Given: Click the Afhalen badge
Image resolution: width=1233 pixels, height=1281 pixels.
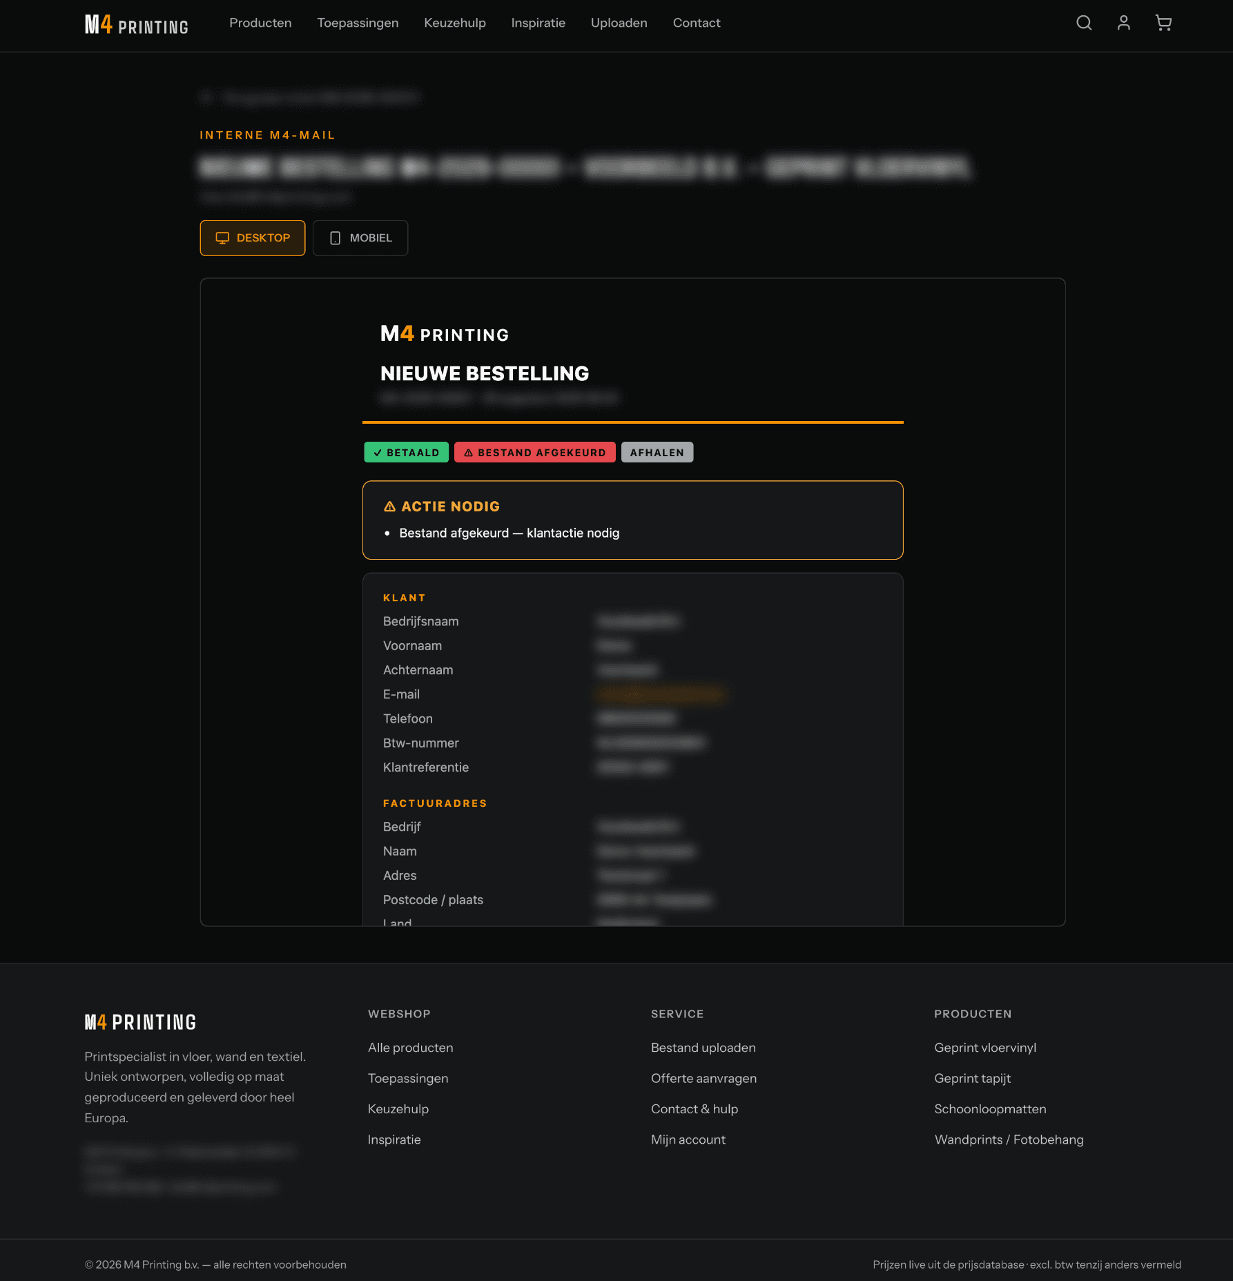Looking at the screenshot, I should click(657, 452).
